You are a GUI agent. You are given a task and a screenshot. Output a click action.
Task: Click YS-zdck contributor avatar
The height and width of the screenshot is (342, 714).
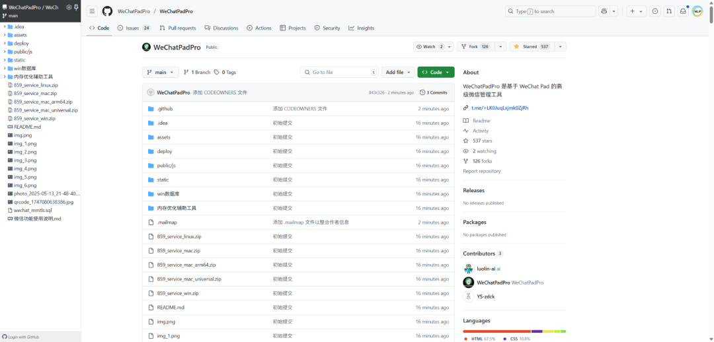pos(469,296)
